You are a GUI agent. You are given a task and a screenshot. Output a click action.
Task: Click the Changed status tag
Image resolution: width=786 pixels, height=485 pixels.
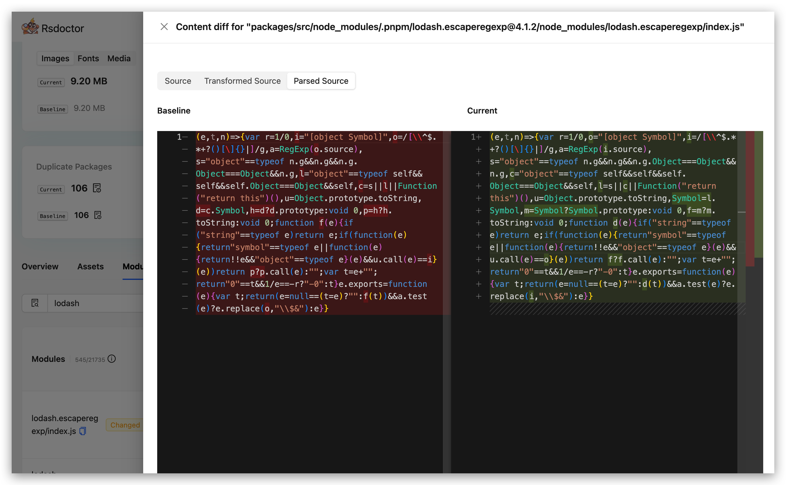click(x=124, y=425)
